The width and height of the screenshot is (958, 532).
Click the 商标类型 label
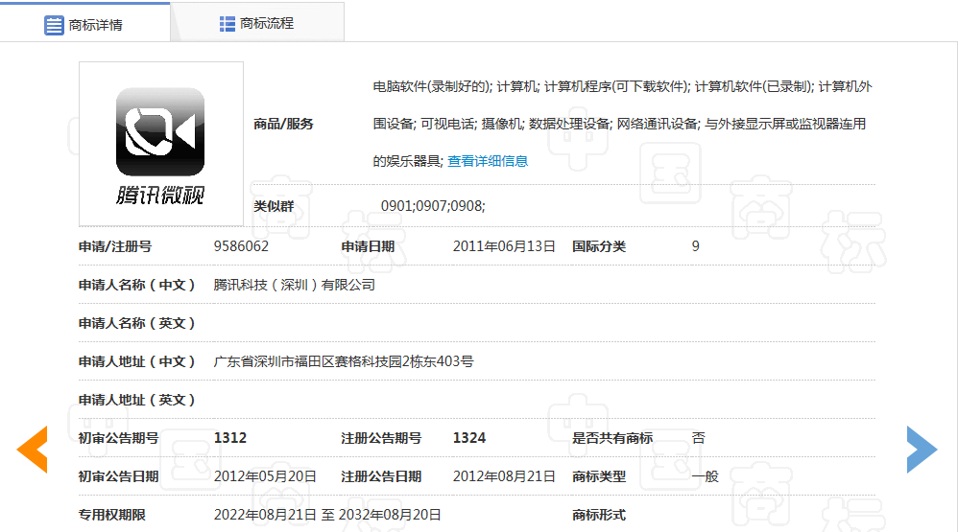[599, 476]
